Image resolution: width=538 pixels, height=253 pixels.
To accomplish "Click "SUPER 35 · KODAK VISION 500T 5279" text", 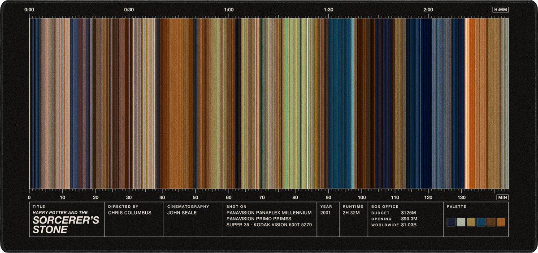I will click(269, 224).
